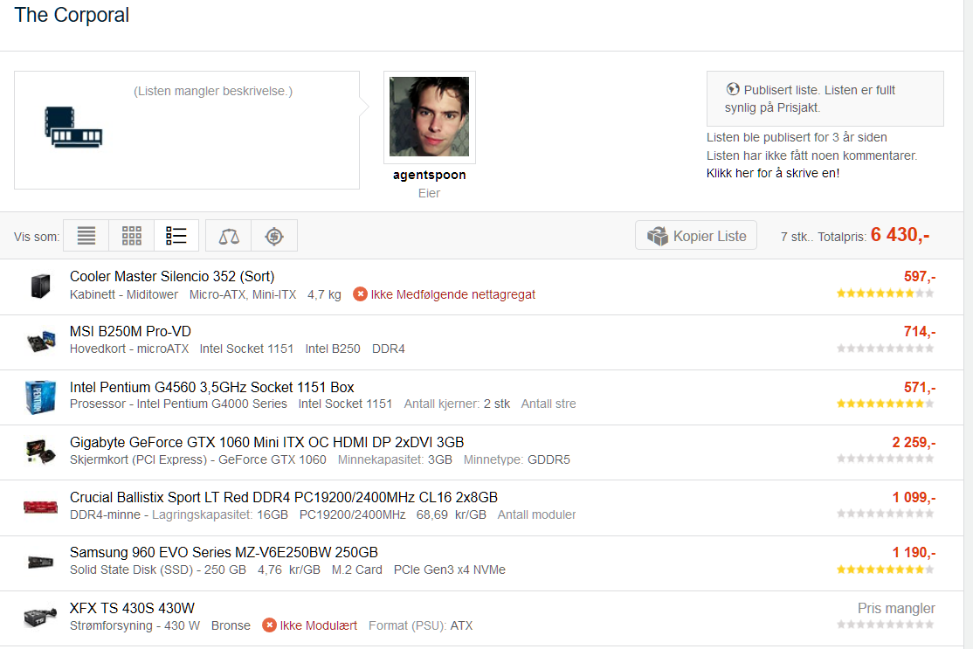Click 'The Corporal' list title

(72, 15)
